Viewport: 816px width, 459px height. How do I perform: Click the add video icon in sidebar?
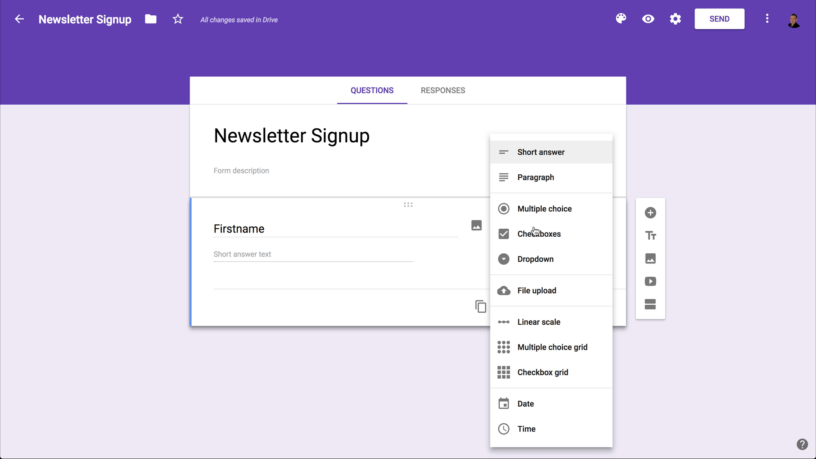point(650,281)
